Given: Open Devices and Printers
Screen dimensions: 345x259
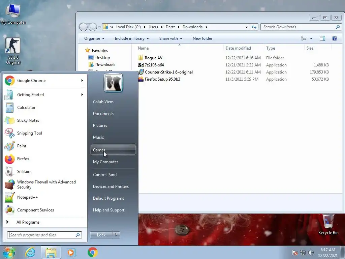Looking at the screenshot, I should [x=113, y=186].
